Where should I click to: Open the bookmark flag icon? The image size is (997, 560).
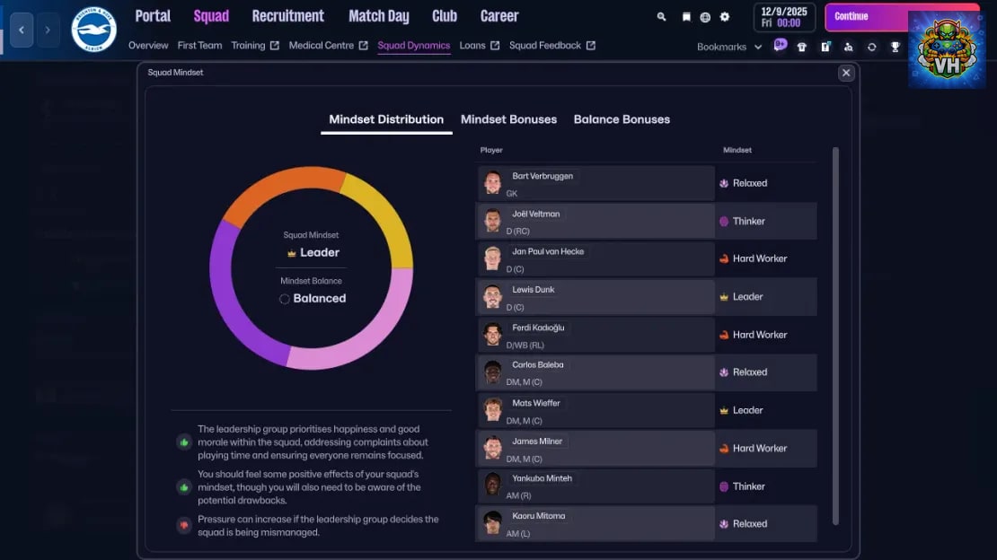[686, 17]
